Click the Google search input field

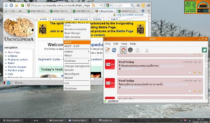[121, 5]
